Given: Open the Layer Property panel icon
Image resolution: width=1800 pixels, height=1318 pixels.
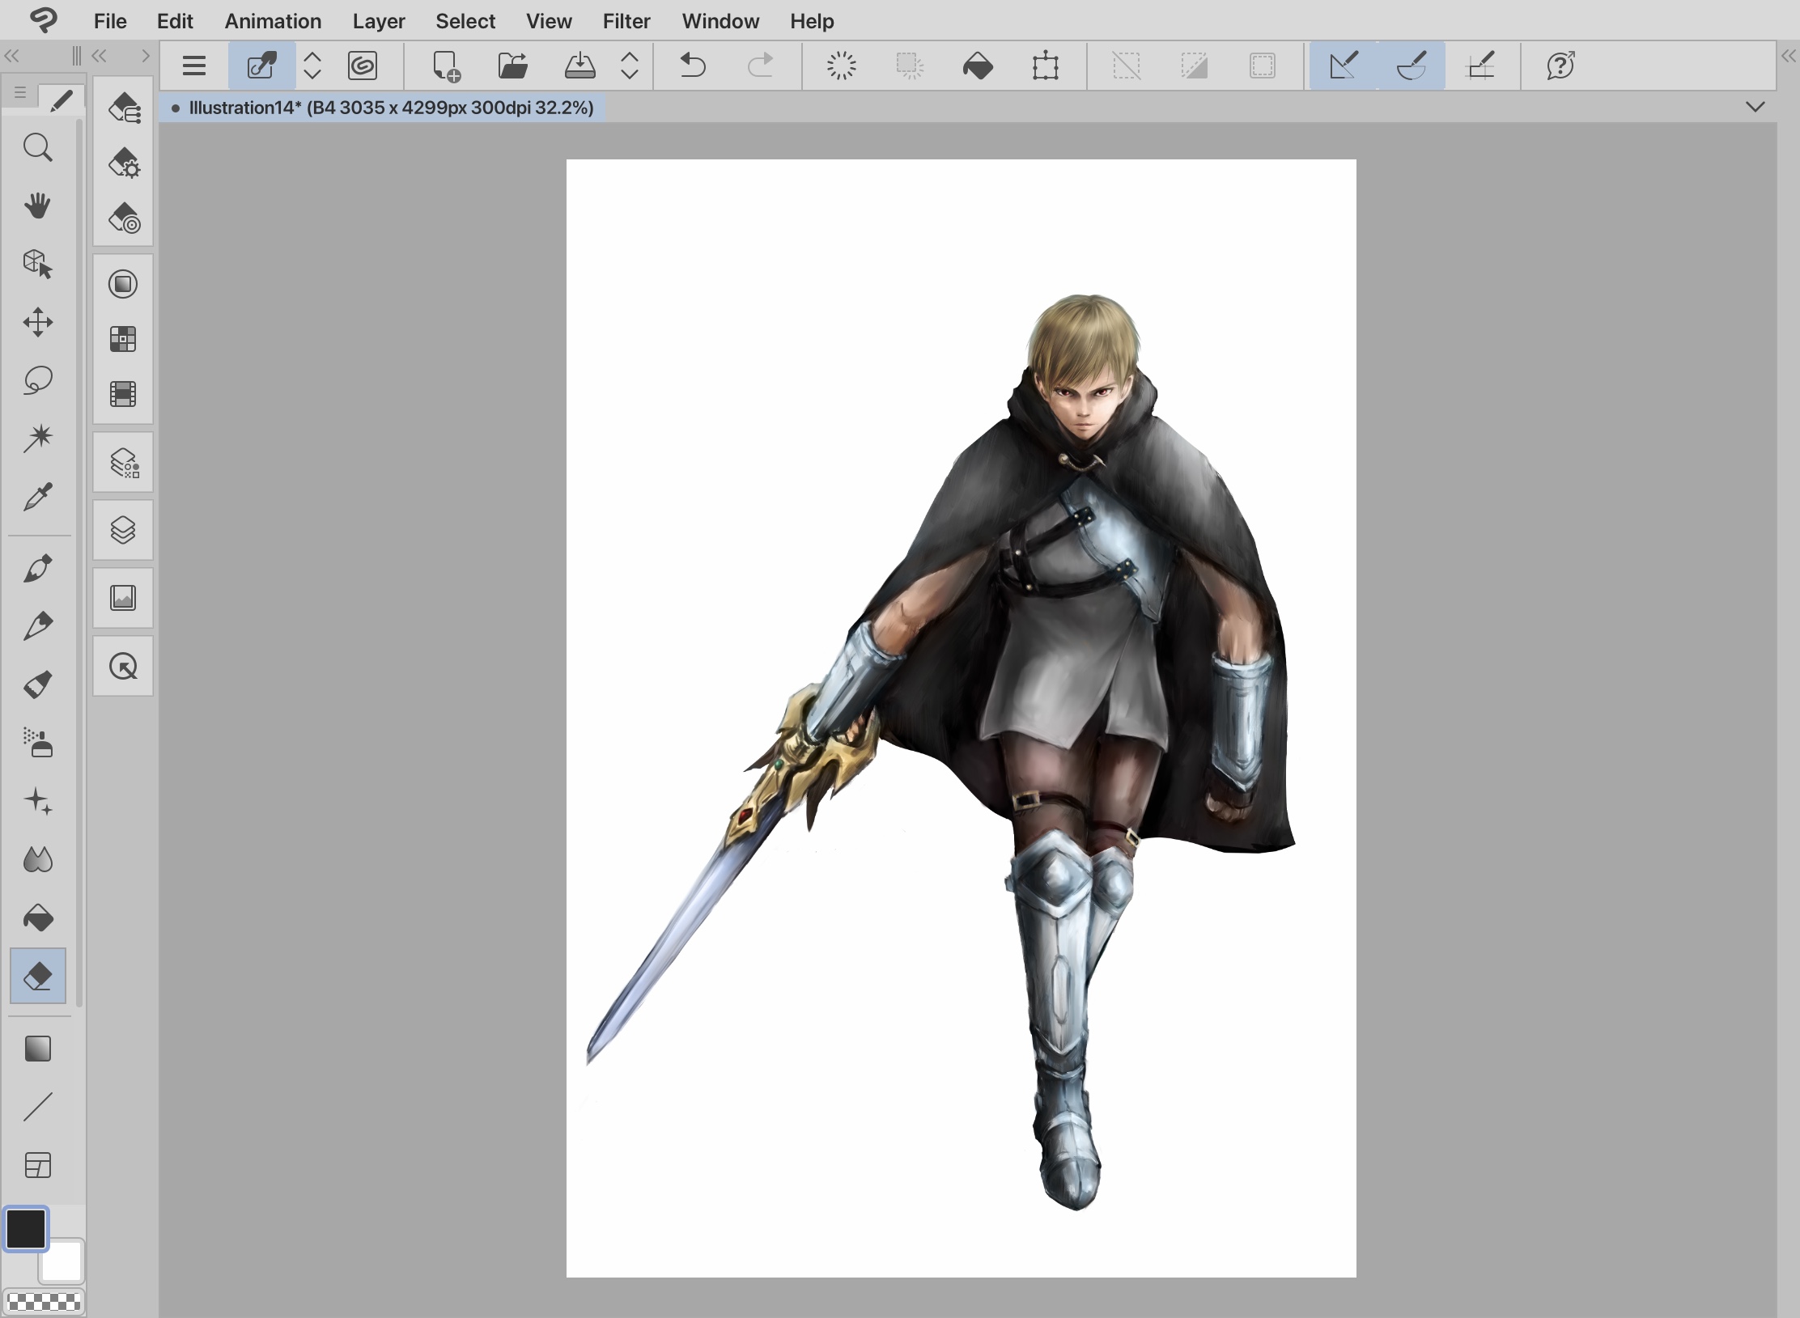Looking at the screenshot, I should [x=124, y=463].
